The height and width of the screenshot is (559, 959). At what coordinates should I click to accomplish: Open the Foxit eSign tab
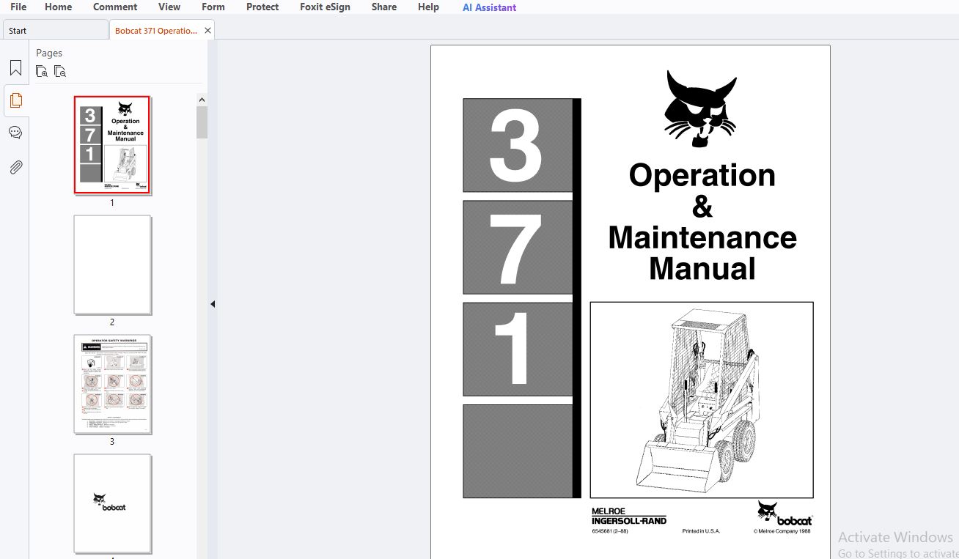tap(325, 7)
